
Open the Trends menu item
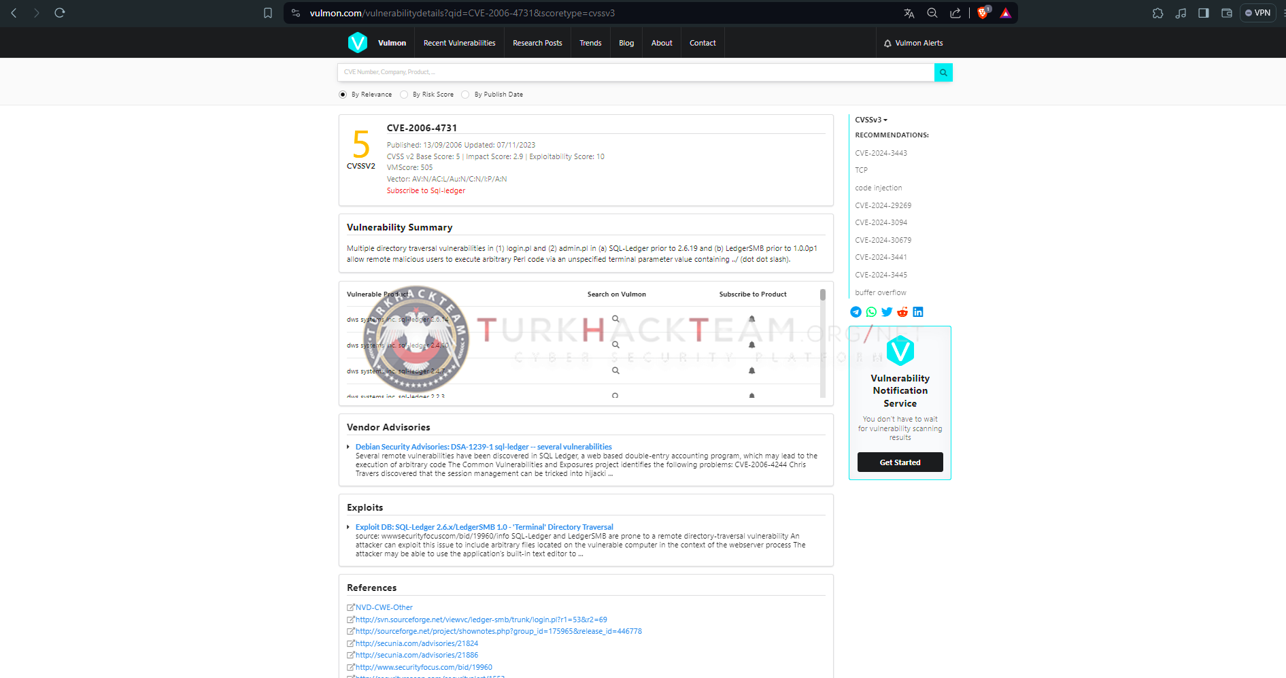590,43
